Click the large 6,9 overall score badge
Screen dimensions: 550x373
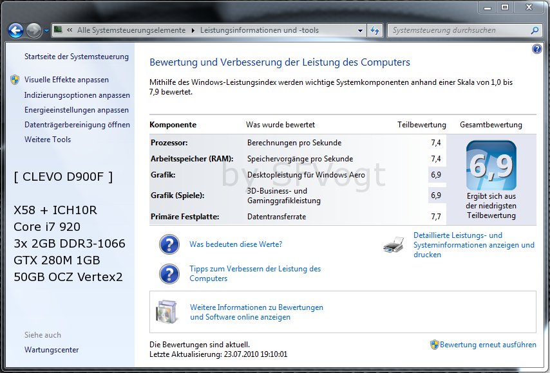point(491,165)
